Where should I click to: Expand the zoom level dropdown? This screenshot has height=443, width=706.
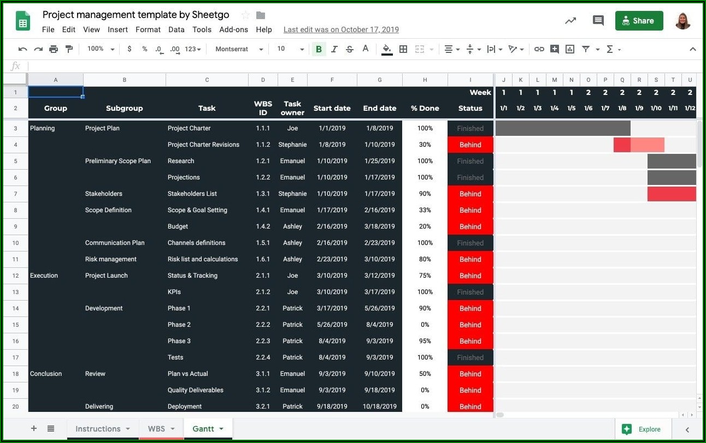(101, 49)
